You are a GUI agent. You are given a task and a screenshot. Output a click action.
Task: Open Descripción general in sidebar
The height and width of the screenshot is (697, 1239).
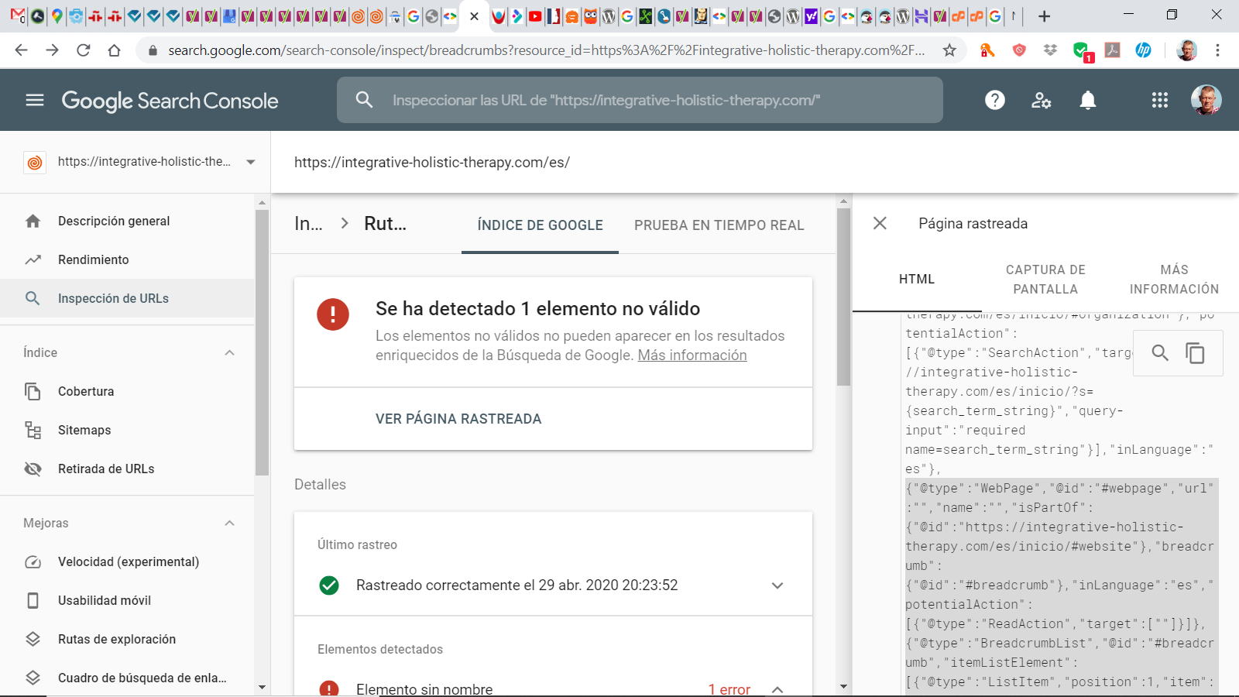click(127, 221)
